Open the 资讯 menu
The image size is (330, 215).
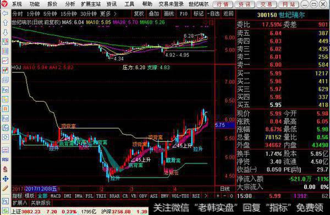(111, 4)
